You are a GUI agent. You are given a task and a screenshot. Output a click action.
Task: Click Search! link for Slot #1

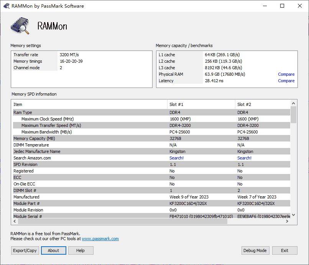pyautogui.click(x=177, y=158)
